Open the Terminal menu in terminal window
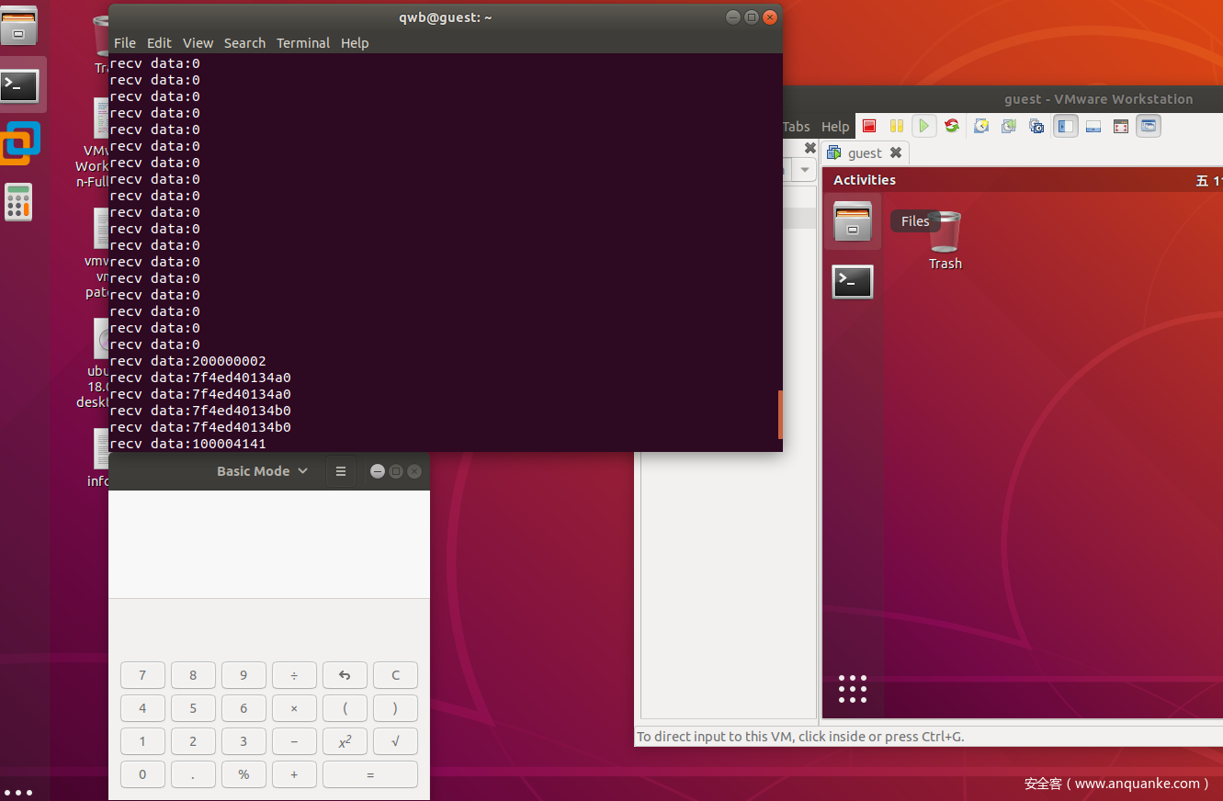 (302, 43)
